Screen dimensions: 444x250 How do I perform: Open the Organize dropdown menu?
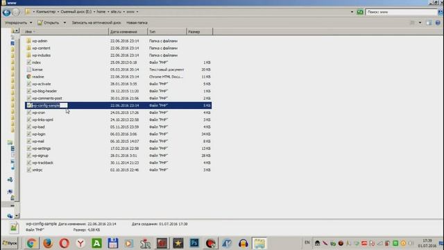[19, 23]
